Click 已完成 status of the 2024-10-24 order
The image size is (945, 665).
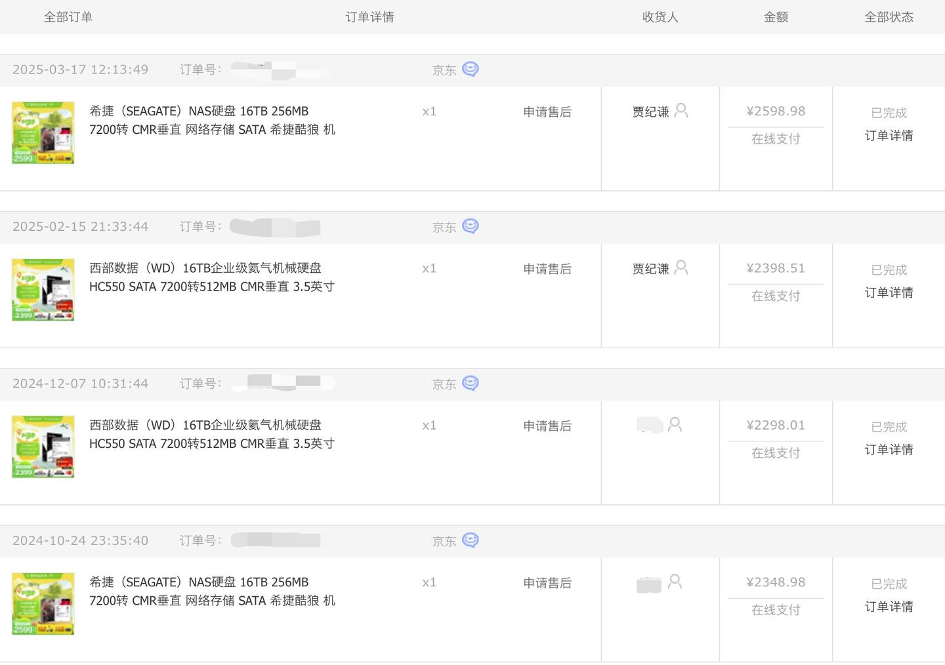pos(889,584)
